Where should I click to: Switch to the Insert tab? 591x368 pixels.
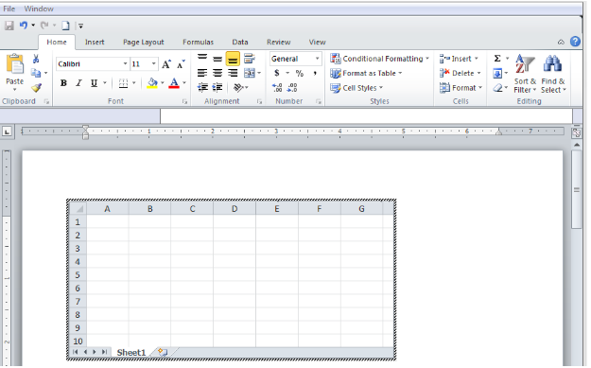(95, 42)
